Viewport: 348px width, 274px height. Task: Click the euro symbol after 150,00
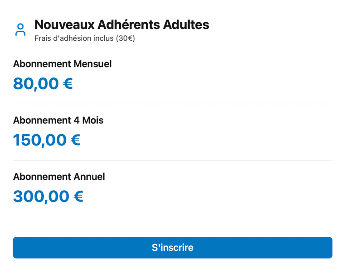coord(76,140)
